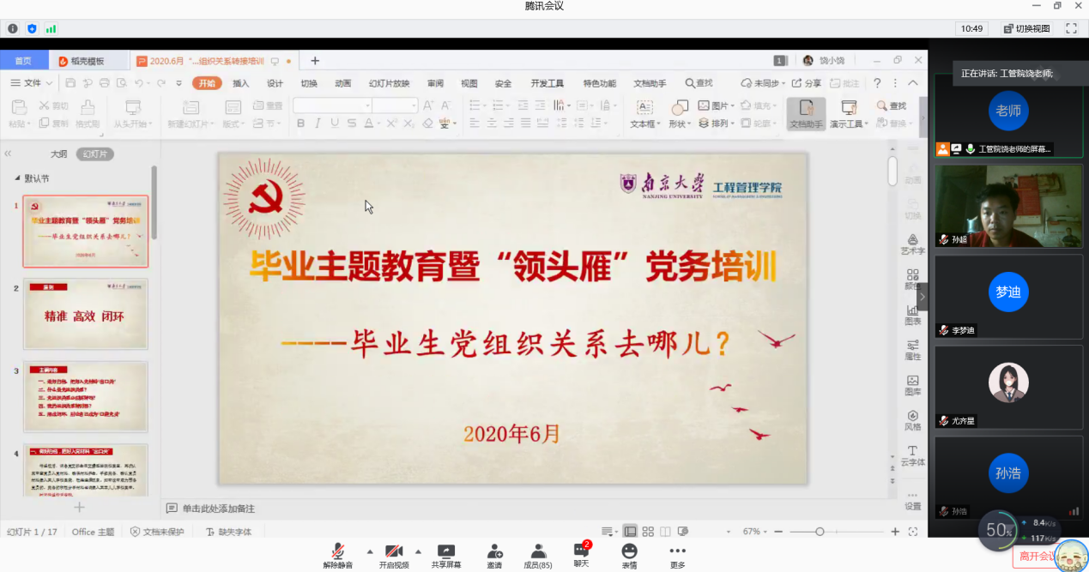Image resolution: width=1089 pixels, height=572 pixels.
Task: Open the 更多 three-dot menu
Action: [677, 551]
